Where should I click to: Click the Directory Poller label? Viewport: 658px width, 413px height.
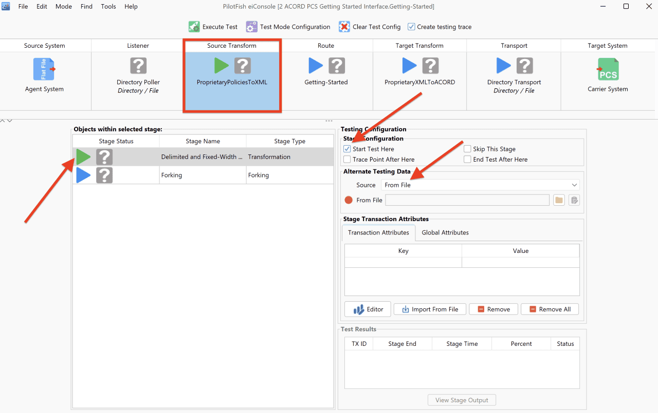(138, 82)
